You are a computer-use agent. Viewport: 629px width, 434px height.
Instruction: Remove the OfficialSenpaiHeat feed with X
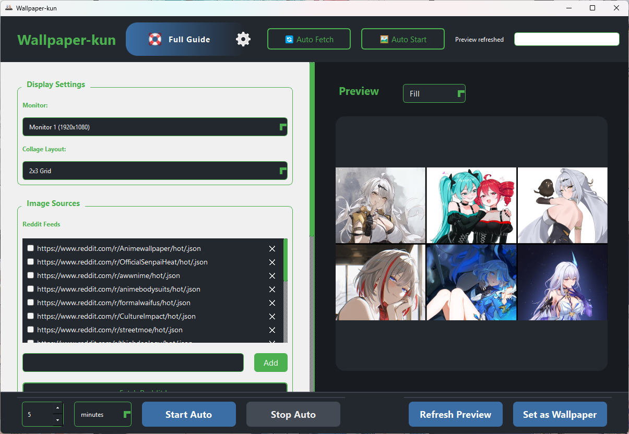coord(272,262)
